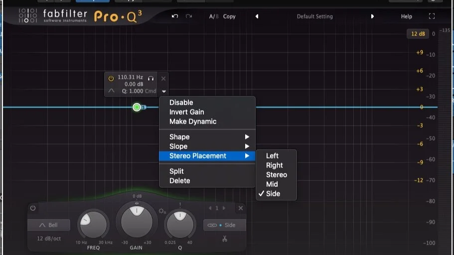Remove band with bottom panel X
This screenshot has height=255, width=454.
[241, 208]
